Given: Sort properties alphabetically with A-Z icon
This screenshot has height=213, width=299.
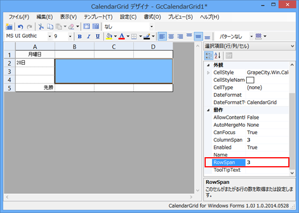Looking at the screenshot, I should [x=218, y=56].
